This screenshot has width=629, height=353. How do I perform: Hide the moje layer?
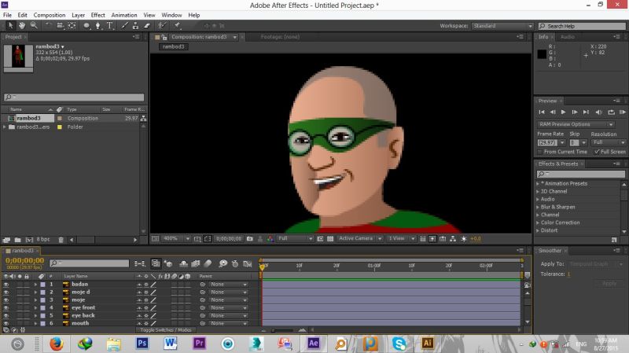coord(6,300)
